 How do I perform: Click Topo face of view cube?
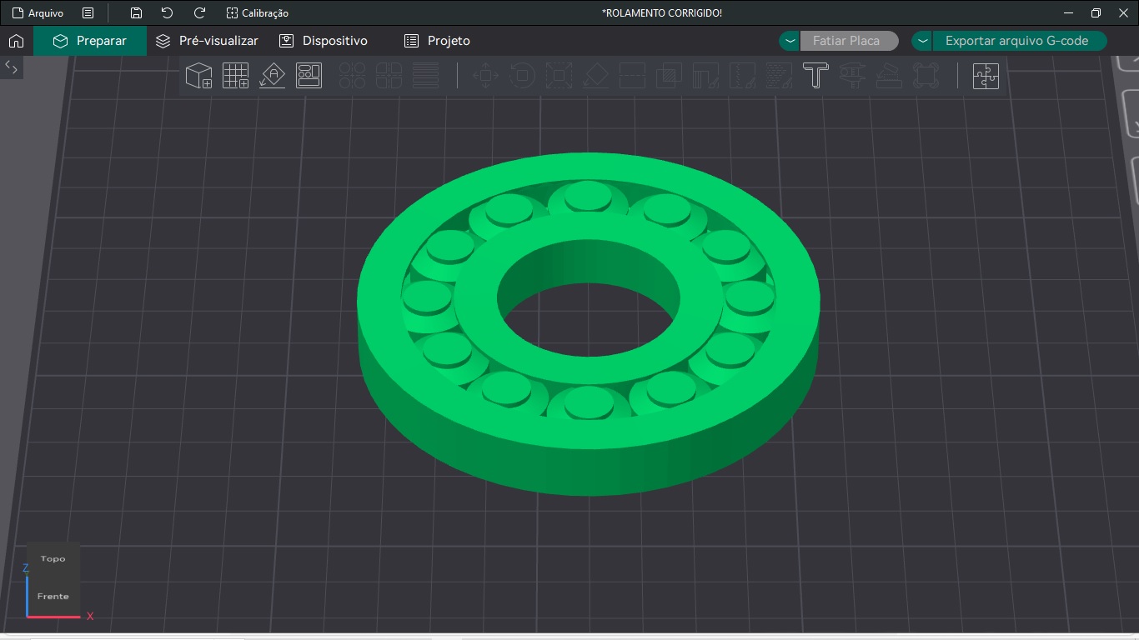(53, 559)
